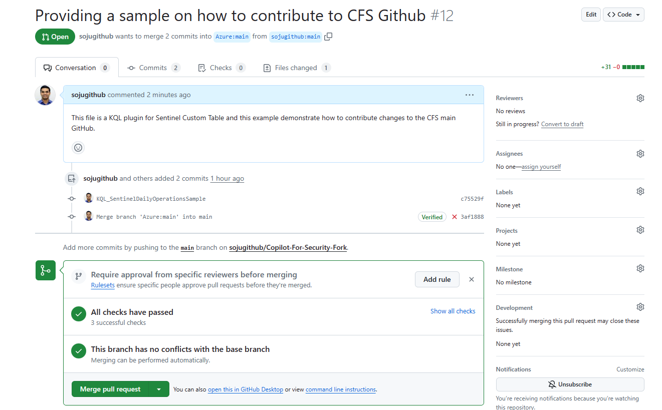Viewport: 662px width, 410px height.
Task: Click the Convert to draft link
Action: click(x=562, y=124)
